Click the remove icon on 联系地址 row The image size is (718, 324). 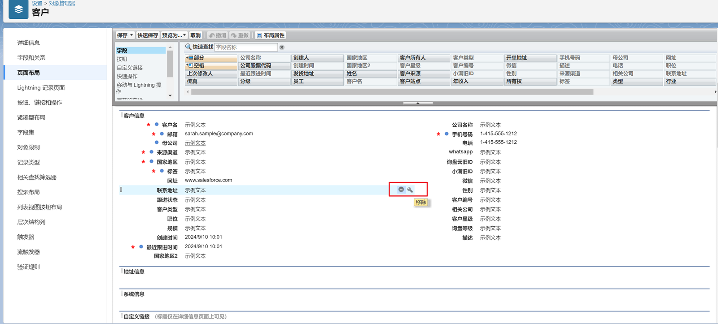coord(401,190)
